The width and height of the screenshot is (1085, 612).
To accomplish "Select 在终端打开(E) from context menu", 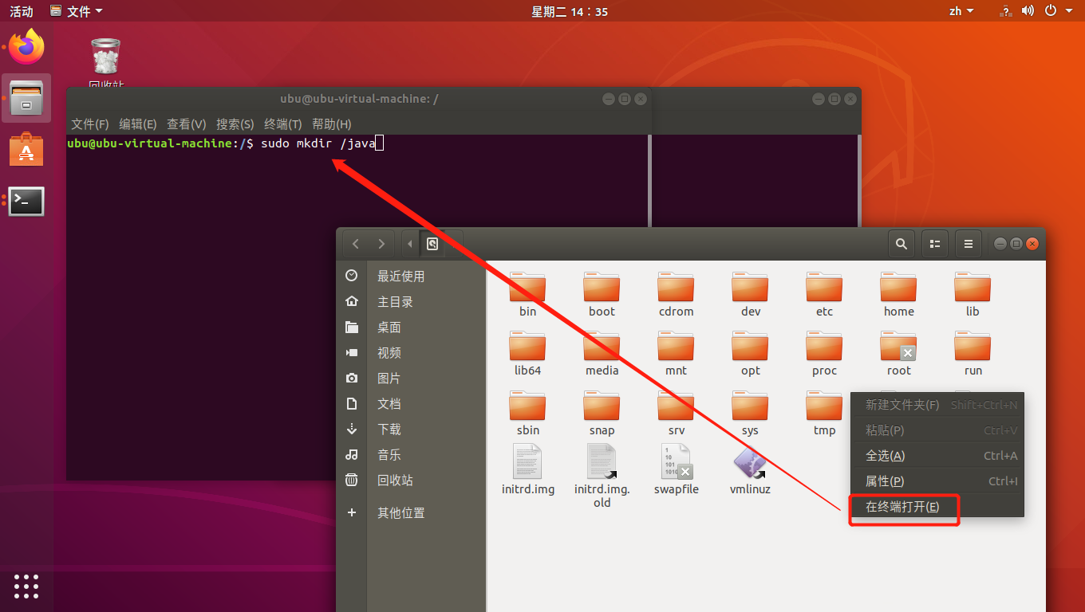I will pyautogui.click(x=902, y=509).
